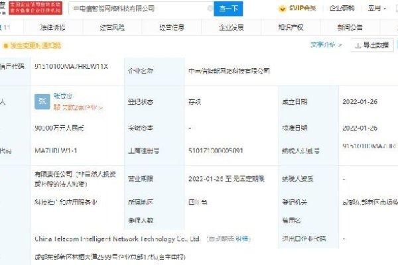Click the 登记状态 field label
Image resolution: width=398 pixels, height=265 pixels.
pos(141,102)
